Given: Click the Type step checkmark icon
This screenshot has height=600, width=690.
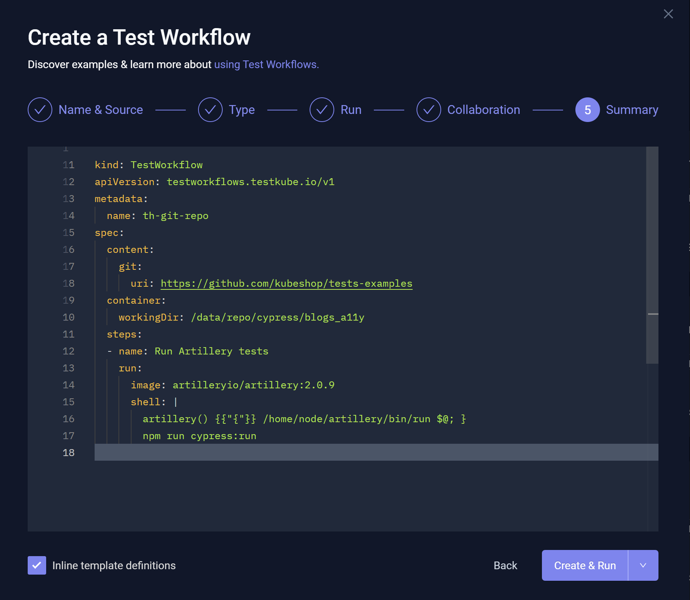Looking at the screenshot, I should click(x=210, y=110).
